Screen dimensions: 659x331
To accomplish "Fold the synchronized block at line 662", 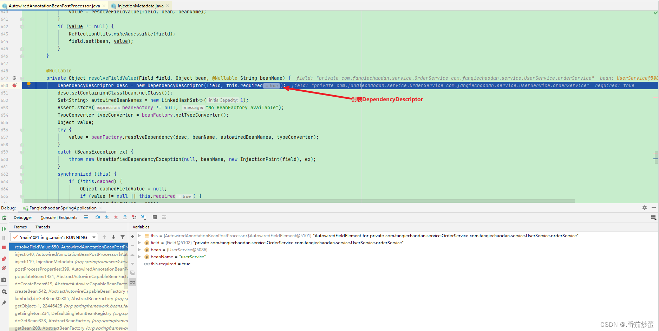I will [22, 174].
